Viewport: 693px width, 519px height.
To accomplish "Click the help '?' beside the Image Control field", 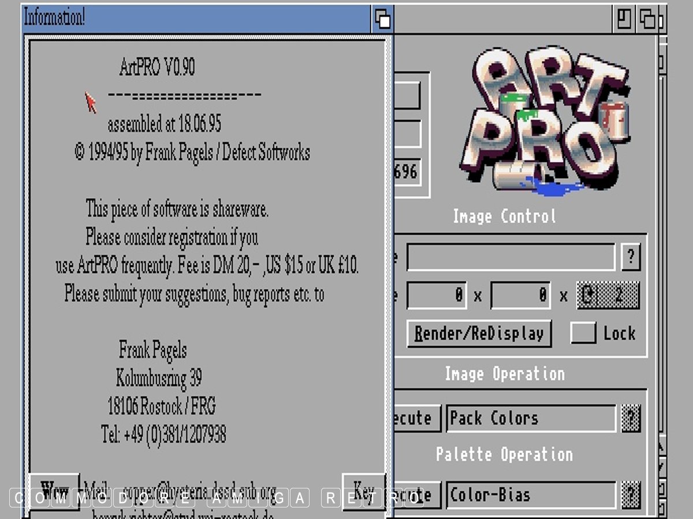I will (631, 258).
